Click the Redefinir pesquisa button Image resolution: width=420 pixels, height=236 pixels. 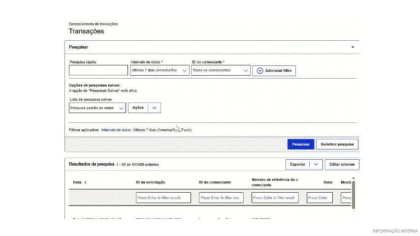click(337, 144)
